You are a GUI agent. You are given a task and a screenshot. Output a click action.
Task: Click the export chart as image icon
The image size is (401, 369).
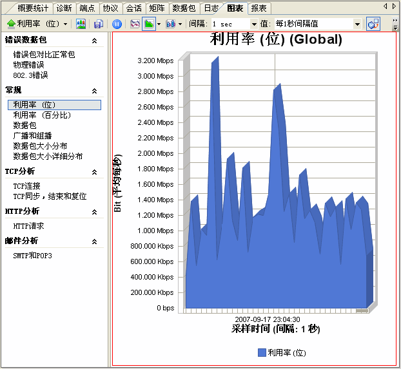(81, 24)
